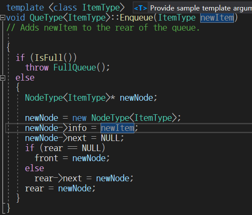Viewport: 252px width, 215px height.
Task: Click 'rear' in final rear = newNode line
Action: (x=34, y=189)
